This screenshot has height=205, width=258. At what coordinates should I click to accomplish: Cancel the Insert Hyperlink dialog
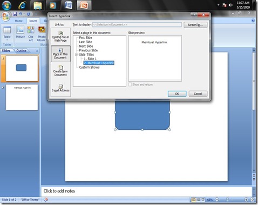(198, 94)
